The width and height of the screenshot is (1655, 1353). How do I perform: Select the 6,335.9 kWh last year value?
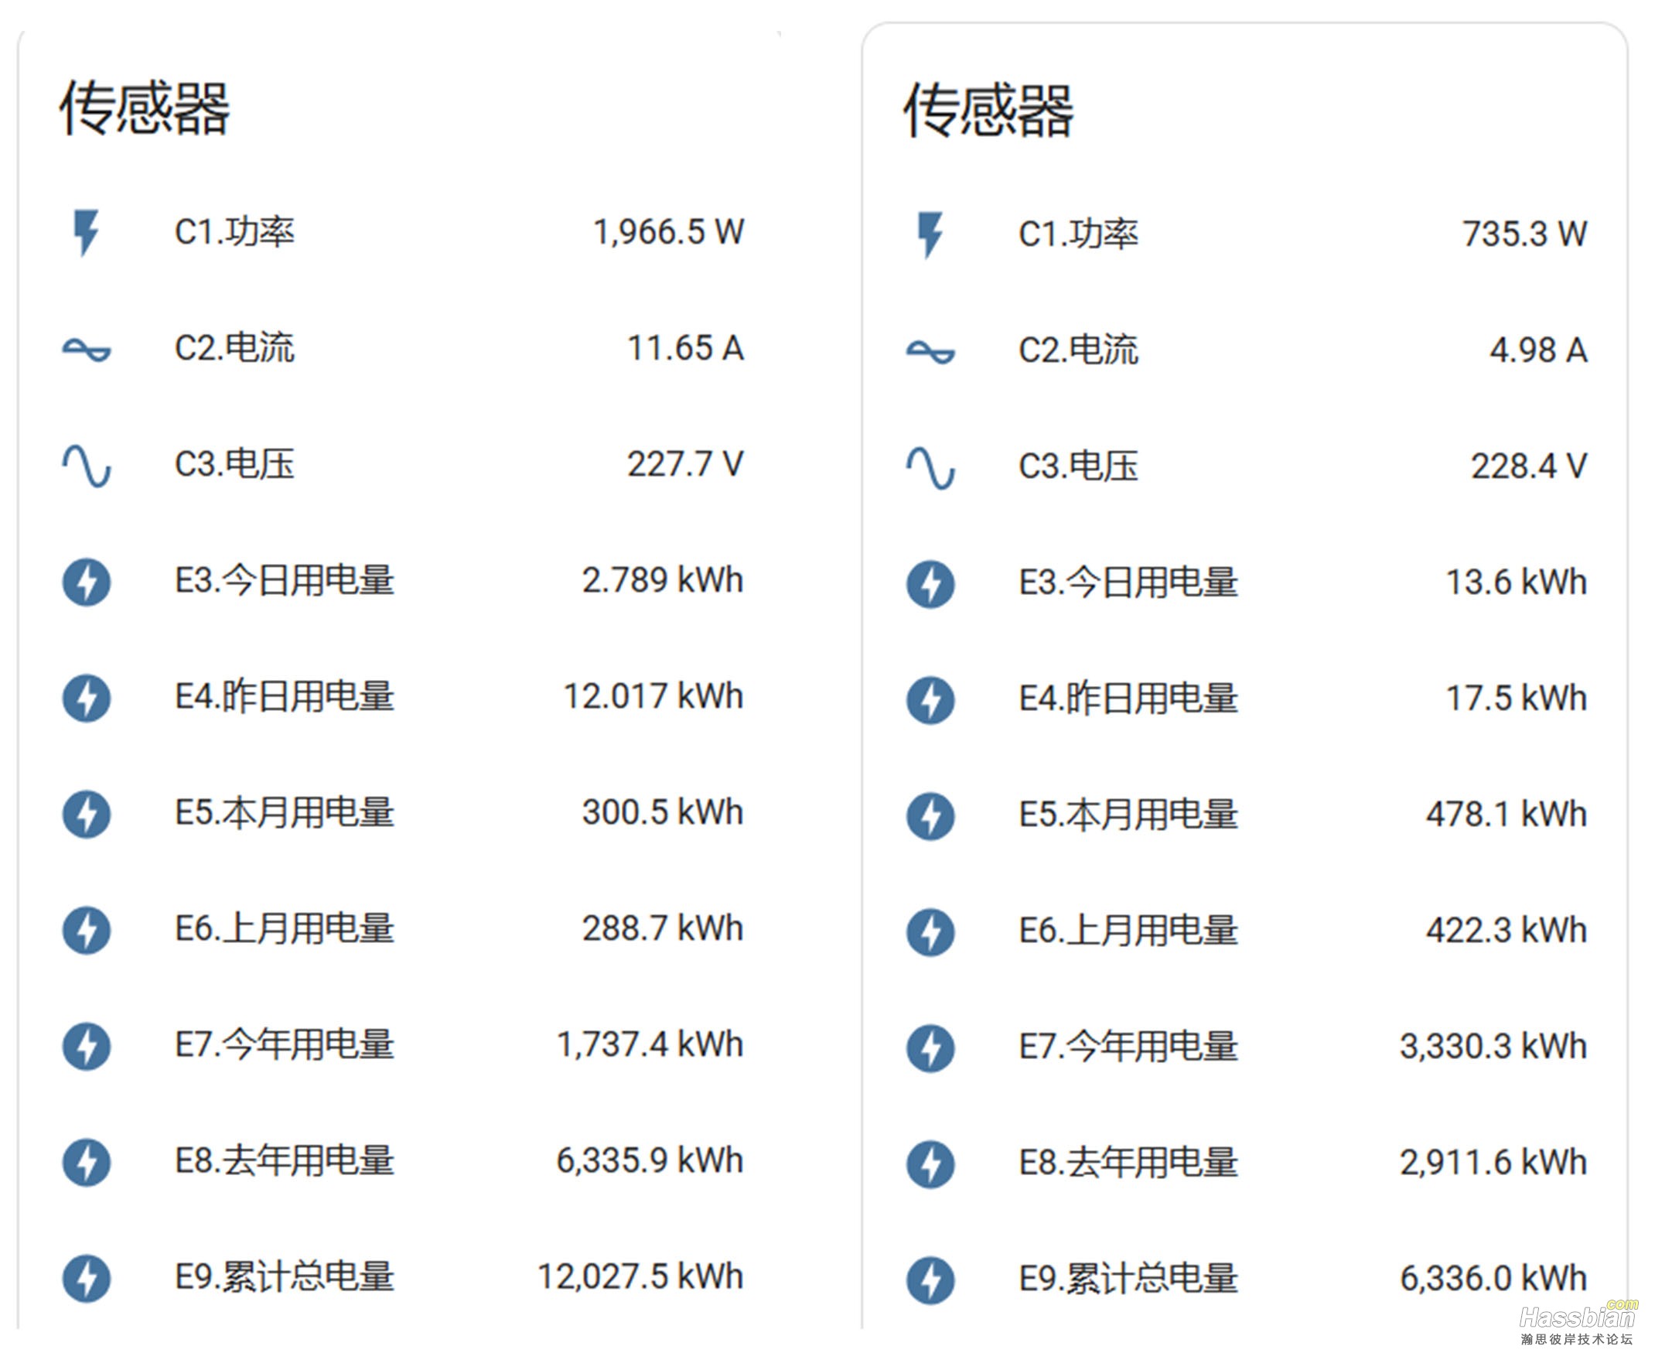pyautogui.click(x=650, y=1161)
